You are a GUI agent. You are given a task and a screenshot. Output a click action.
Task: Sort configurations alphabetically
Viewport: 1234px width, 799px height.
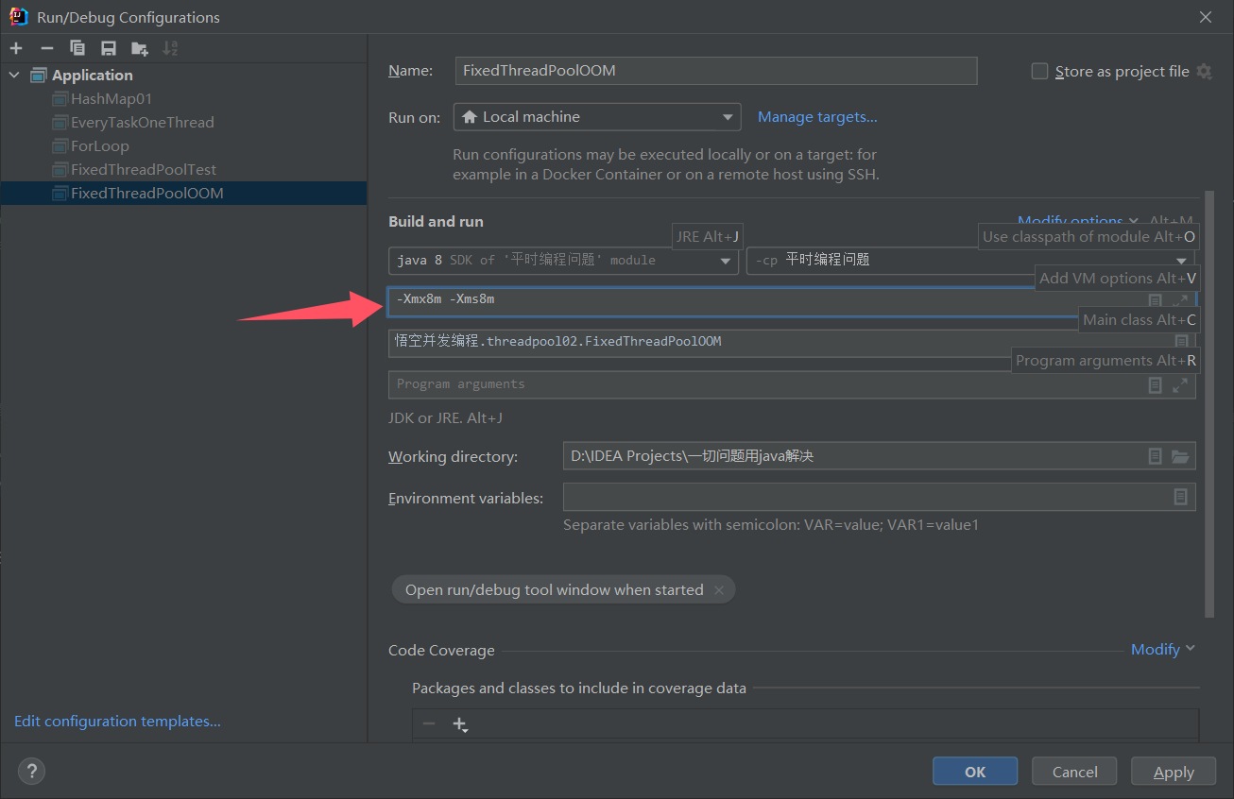pyautogui.click(x=170, y=47)
